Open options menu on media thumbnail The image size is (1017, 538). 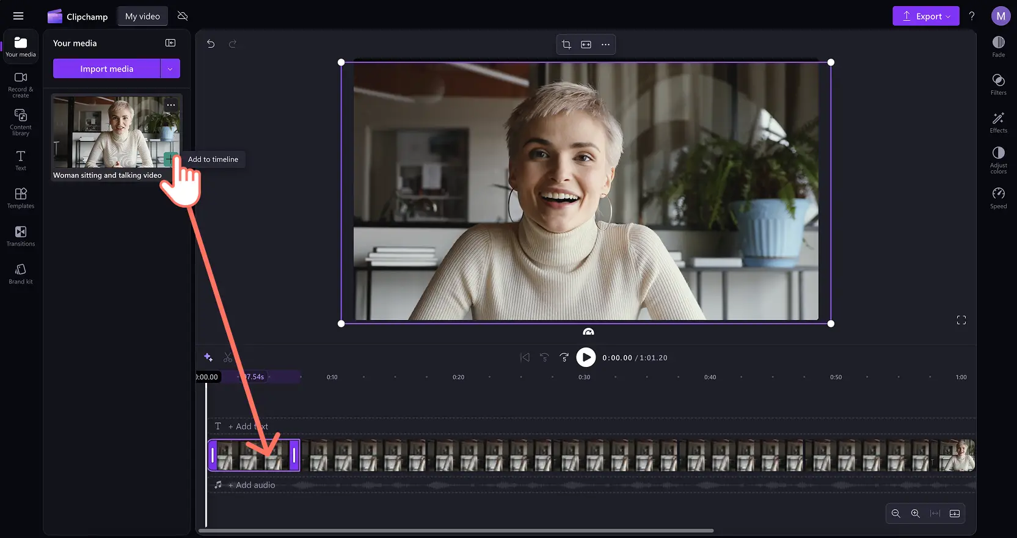click(x=171, y=105)
